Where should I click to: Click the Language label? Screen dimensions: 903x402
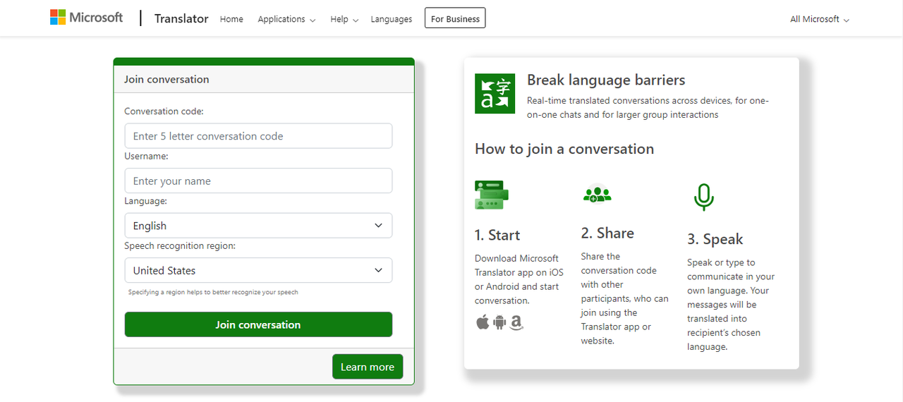coord(145,201)
